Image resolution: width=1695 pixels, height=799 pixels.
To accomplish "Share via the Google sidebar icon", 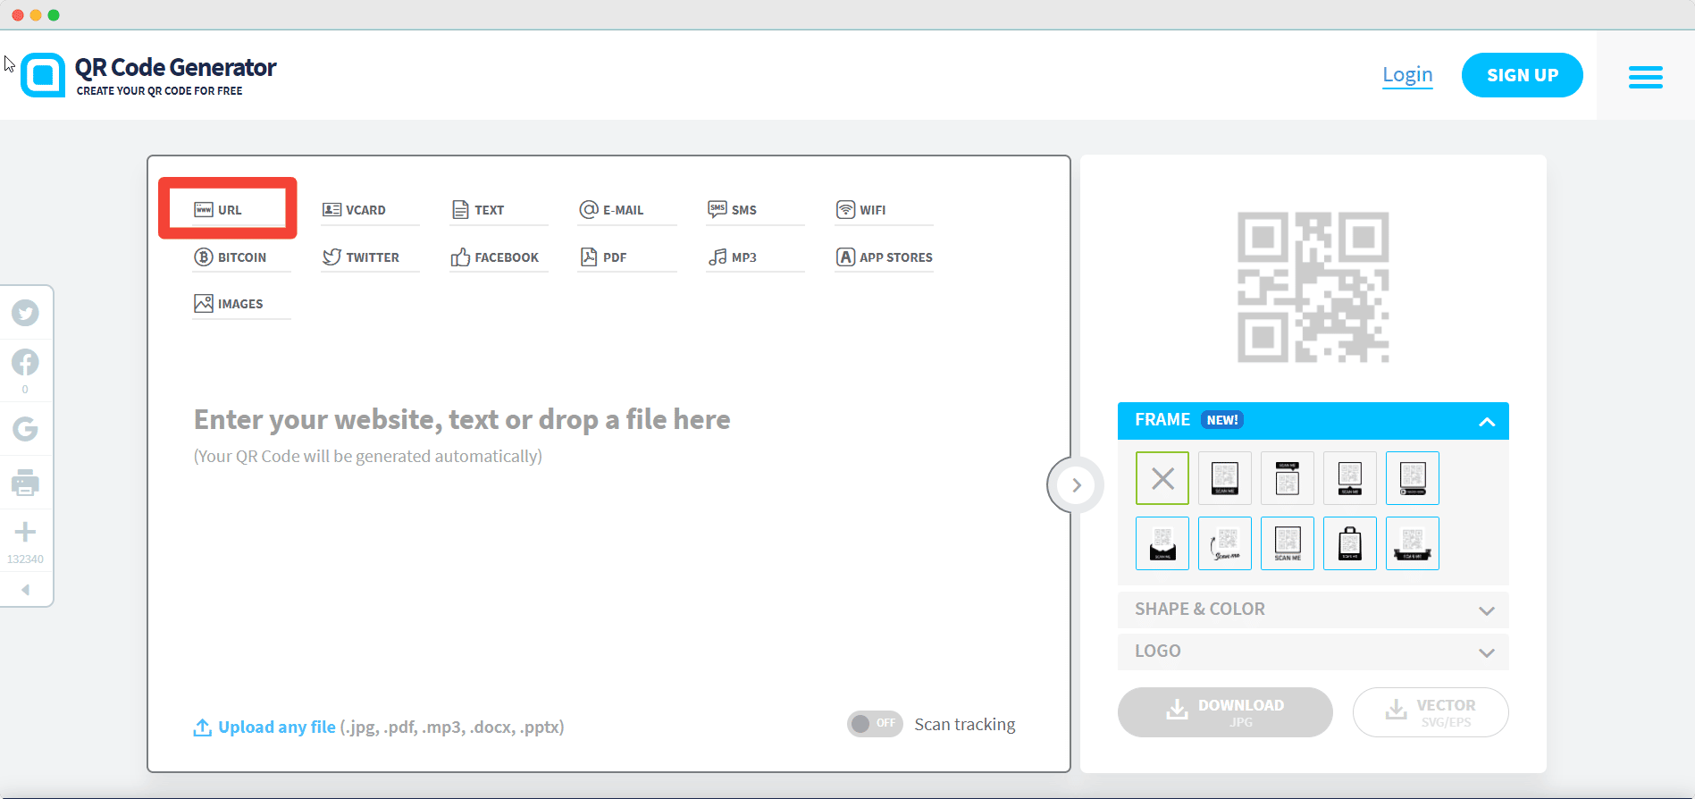I will pyautogui.click(x=25, y=429).
